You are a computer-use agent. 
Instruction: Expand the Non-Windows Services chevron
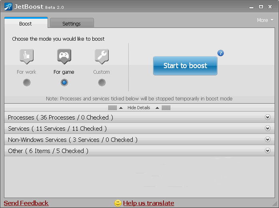tap(267, 139)
